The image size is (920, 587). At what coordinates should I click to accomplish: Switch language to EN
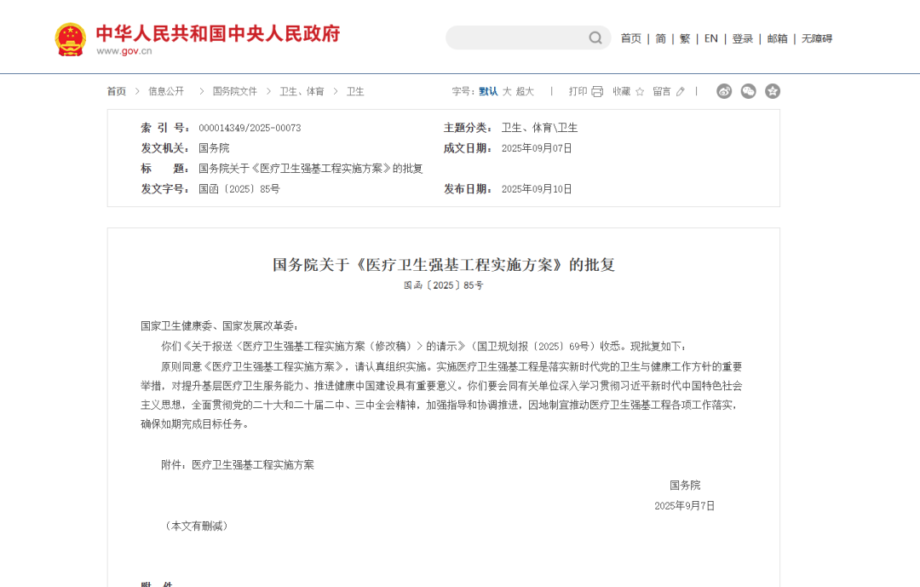click(710, 37)
